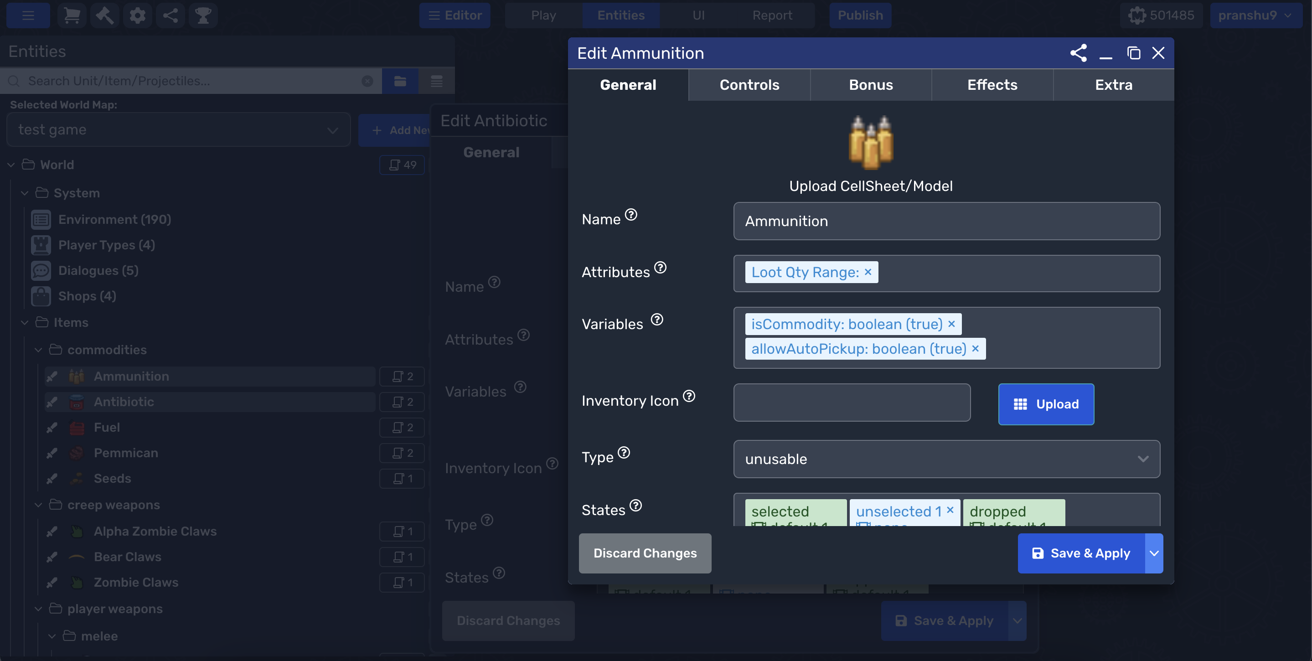
Task: Click the help icon next to Inventory Icon
Action: [689, 396]
